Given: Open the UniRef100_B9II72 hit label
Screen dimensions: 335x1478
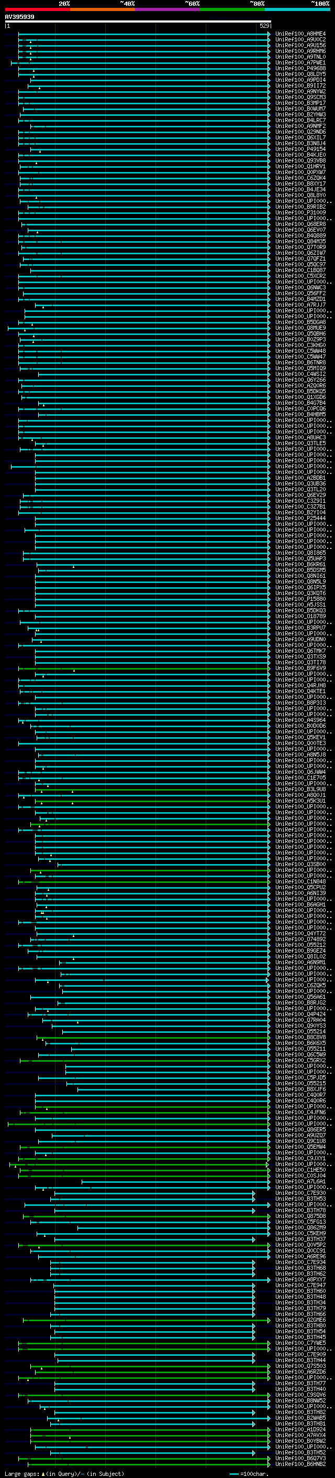Looking at the screenshot, I should tap(300, 85).
